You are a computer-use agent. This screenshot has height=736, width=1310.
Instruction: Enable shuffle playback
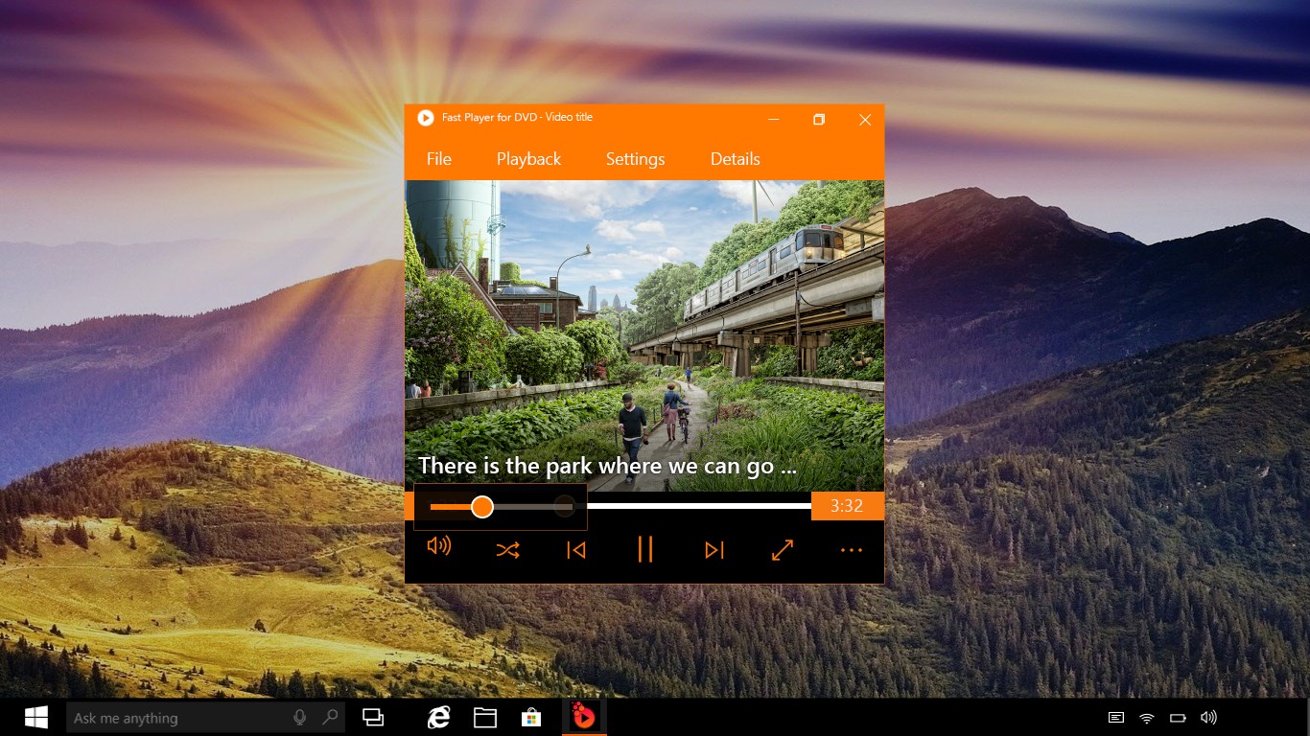point(508,549)
